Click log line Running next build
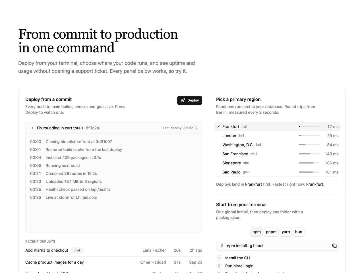The width and height of the screenshot is (364, 273). 63,166
